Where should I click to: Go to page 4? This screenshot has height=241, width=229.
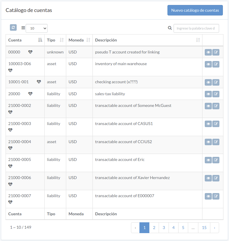click(x=174, y=228)
